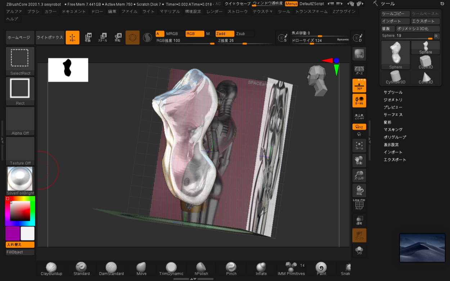Activate the Zoom3D navigation icon

pyautogui.click(x=359, y=175)
